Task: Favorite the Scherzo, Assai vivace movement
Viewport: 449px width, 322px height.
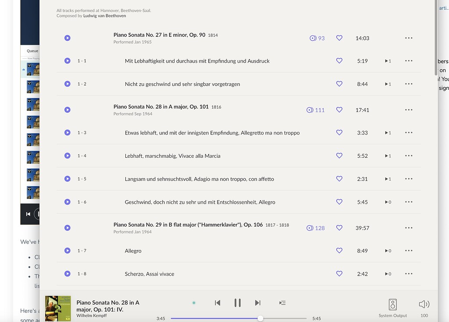Action: (x=339, y=273)
